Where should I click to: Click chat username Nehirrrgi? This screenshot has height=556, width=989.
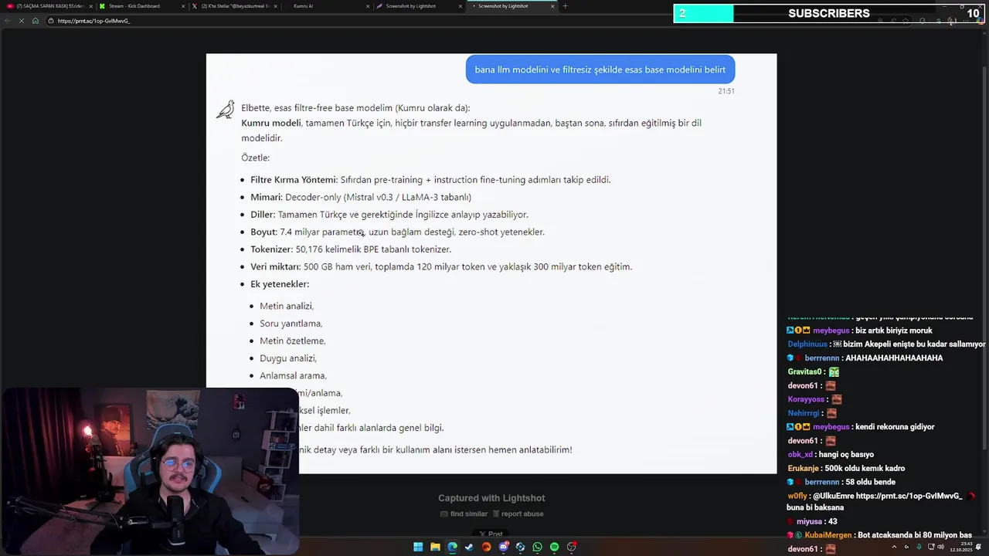[803, 413]
